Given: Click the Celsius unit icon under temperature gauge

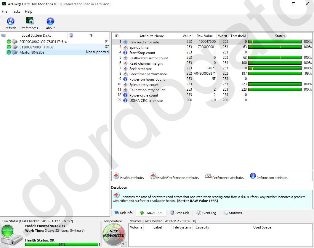Looking at the screenshot, I should [x=124, y=244].
